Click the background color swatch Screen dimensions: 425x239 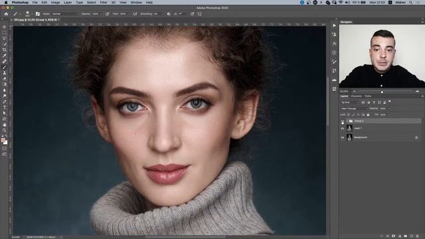(6, 143)
